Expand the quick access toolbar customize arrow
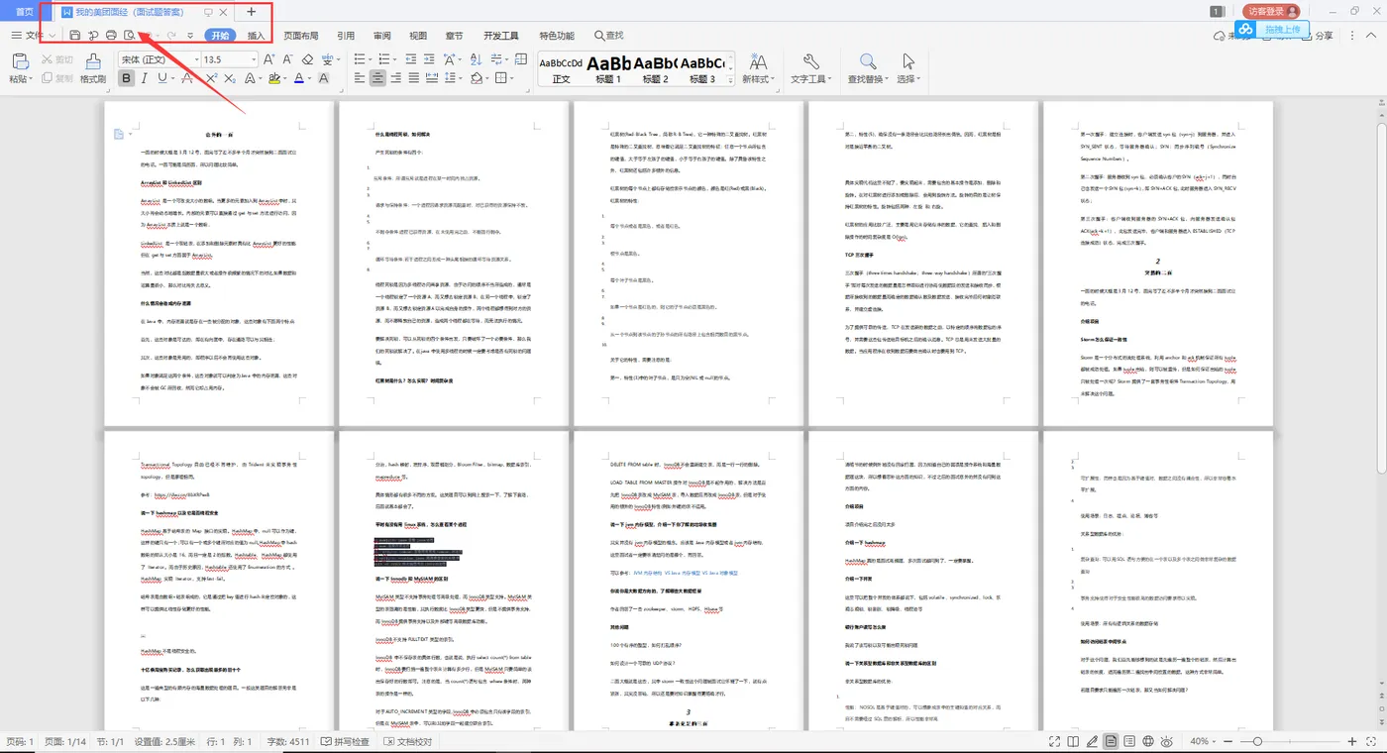 coord(190,36)
